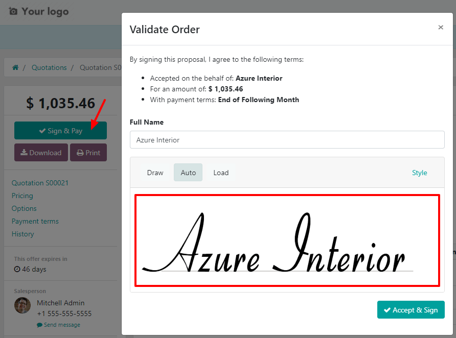Click the camera icon in Your logo
The width and height of the screenshot is (456, 338).
click(15, 11)
